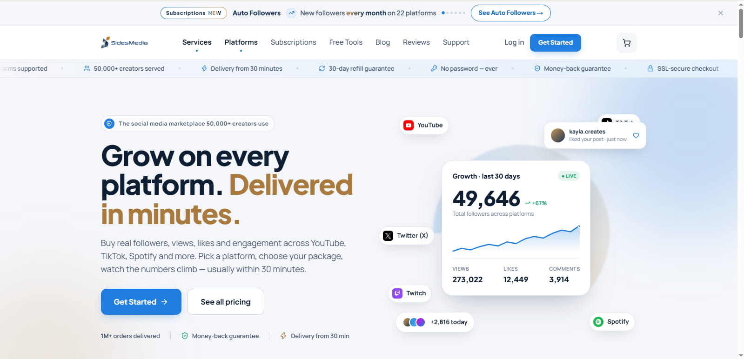Image resolution: width=744 pixels, height=359 pixels.
Task: Click the Subscriptions NEW pill
Action: [x=194, y=13]
